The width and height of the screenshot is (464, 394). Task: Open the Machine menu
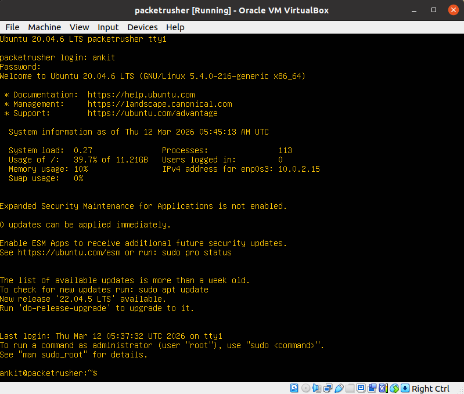tap(44, 27)
